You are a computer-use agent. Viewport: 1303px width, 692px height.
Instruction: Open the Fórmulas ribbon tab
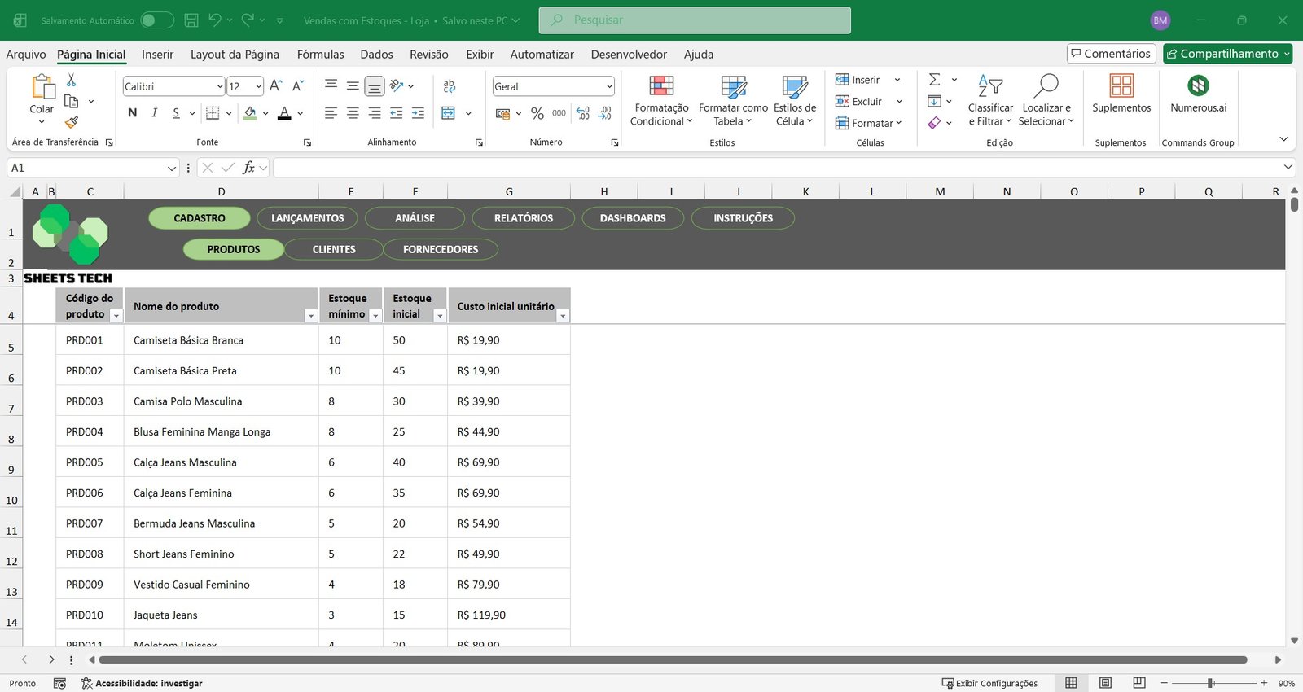[320, 55]
